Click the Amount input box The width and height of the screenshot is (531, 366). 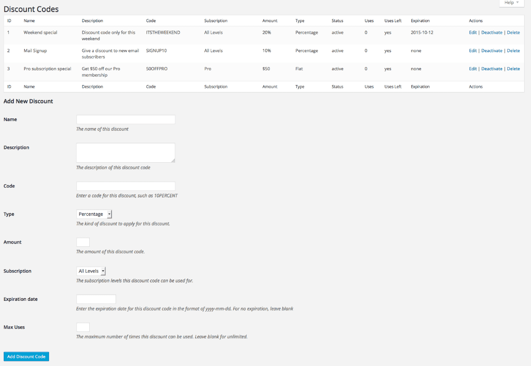[x=83, y=242]
